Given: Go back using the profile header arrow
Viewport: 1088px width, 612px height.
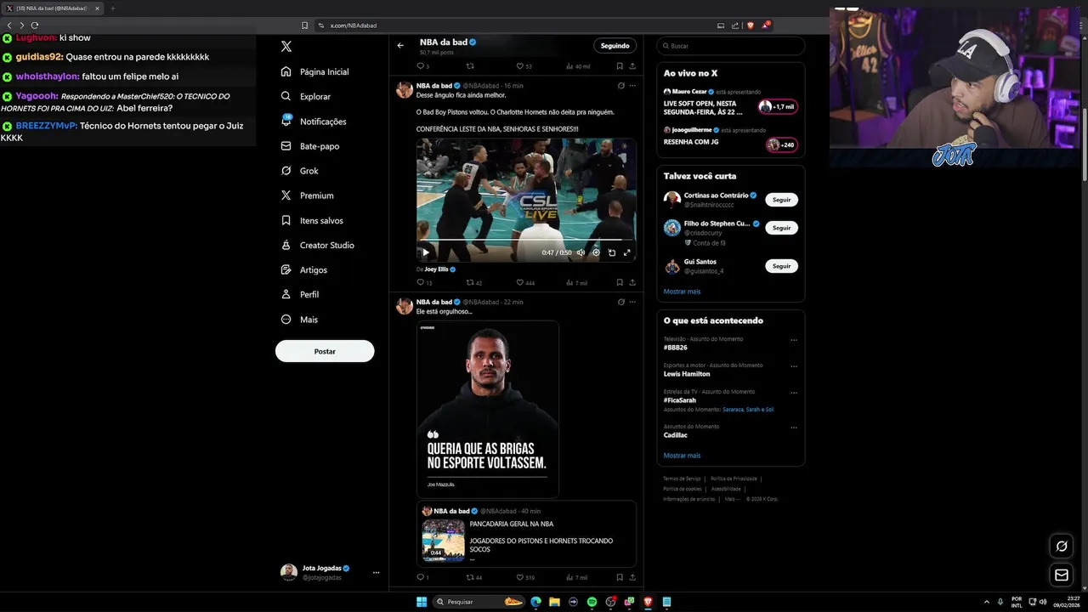Looking at the screenshot, I should pos(400,46).
